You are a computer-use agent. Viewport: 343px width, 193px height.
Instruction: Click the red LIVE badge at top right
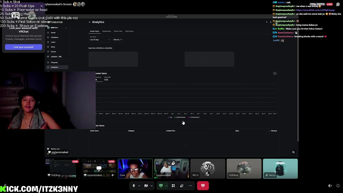(330, 4)
